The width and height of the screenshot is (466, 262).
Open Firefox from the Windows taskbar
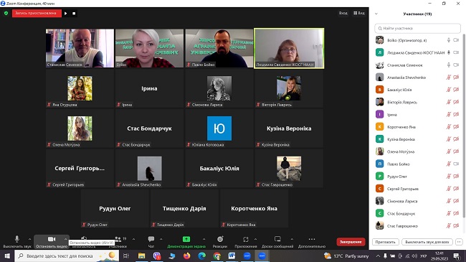tap(186, 256)
